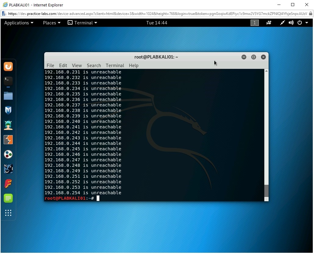
Task: Select workspace 1 indicator
Action: pyautogui.click(x=255, y=23)
